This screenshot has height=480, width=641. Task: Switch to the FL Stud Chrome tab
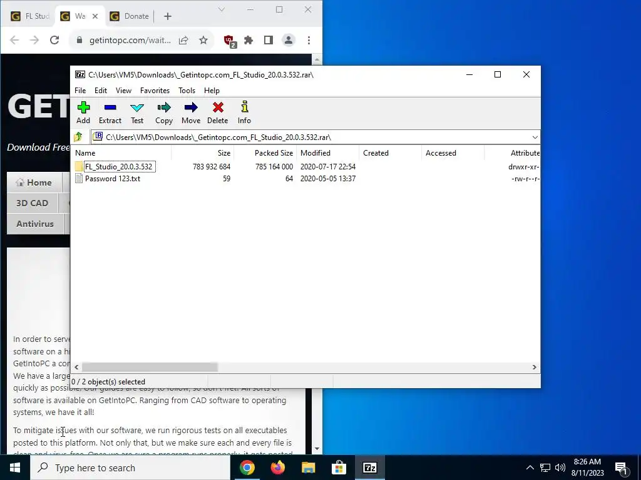click(x=30, y=16)
